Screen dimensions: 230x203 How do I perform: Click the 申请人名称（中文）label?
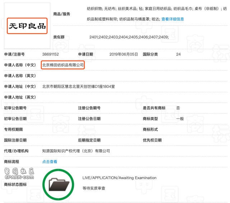(20, 65)
